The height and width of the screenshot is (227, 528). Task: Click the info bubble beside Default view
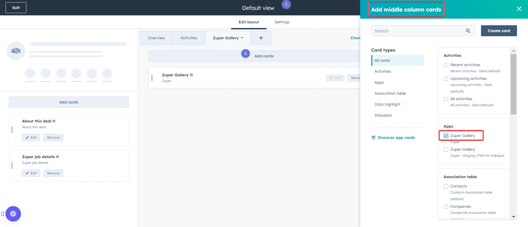286,4
